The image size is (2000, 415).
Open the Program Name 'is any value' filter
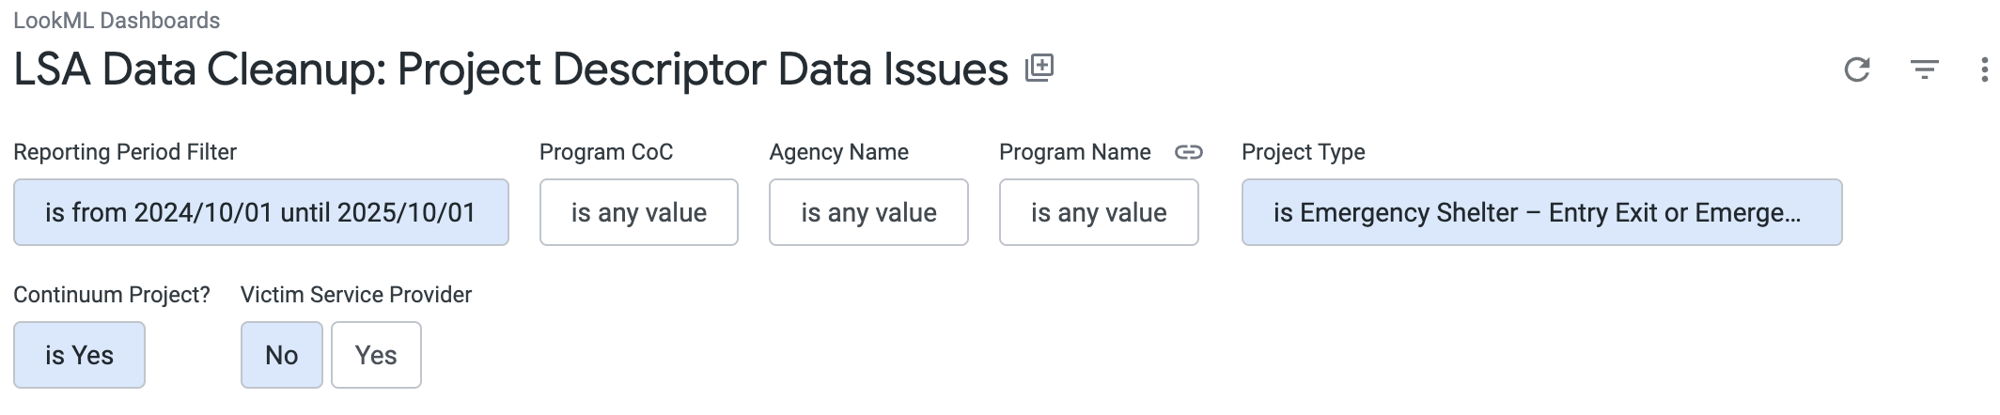pyautogui.click(x=1098, y=212)
